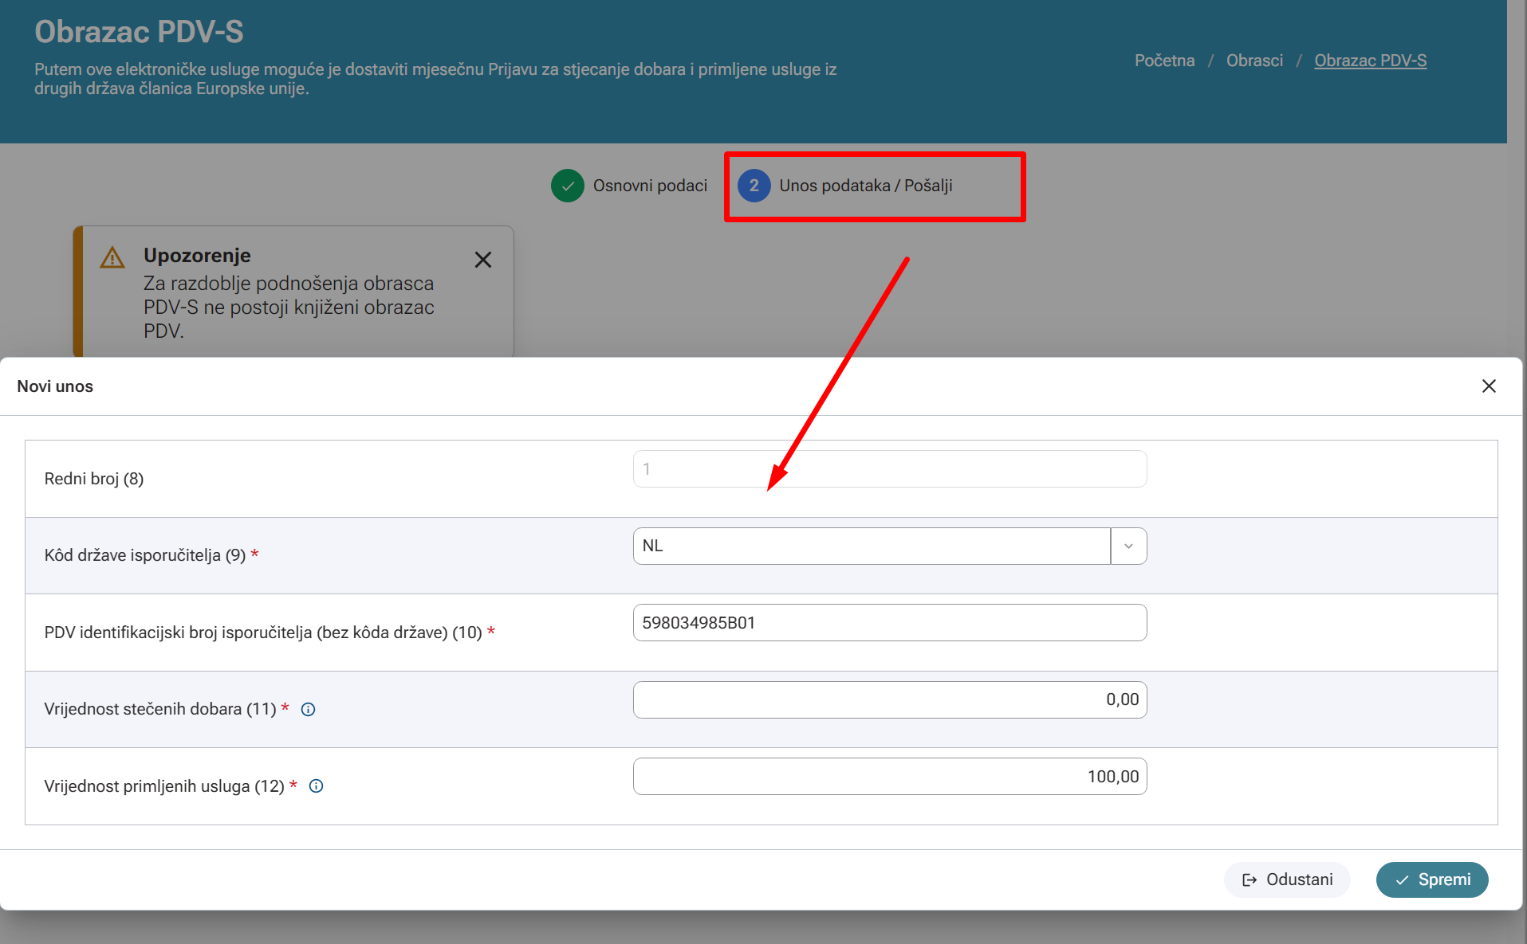The image size is (1527, 944).
Task: Click the green checkmark step Osnovni podaci
Action: pyautogui.click(x=568, y=186)
